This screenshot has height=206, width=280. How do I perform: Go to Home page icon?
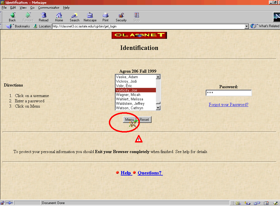click(x=59, y=17)
